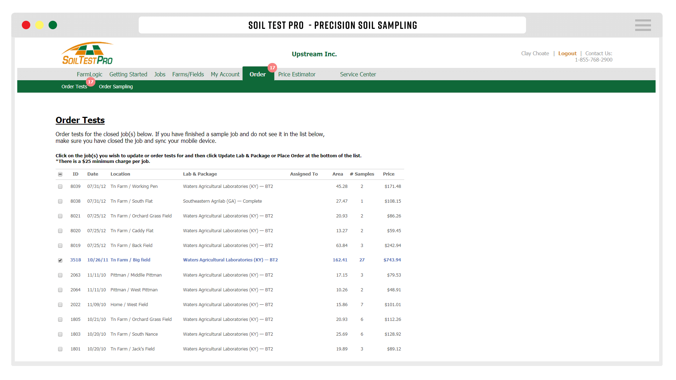Click the red notification badge on Order tab

272,68
